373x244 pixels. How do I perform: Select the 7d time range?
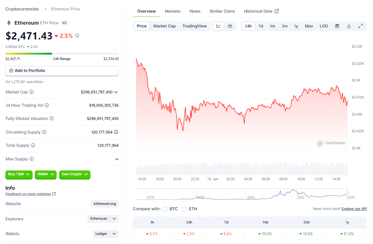click(261, 26)
